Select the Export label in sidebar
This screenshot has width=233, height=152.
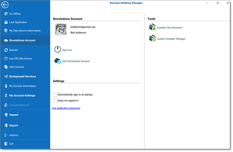point(13,125)
